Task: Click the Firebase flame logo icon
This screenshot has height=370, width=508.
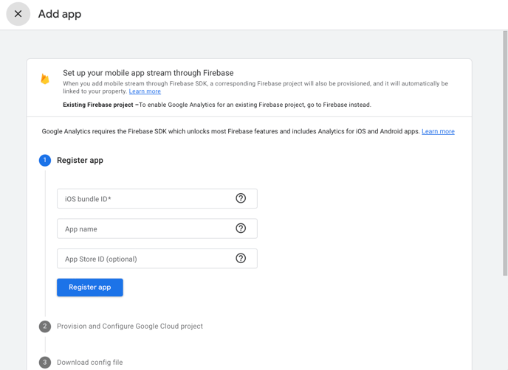Action: [x=45, y=79]
